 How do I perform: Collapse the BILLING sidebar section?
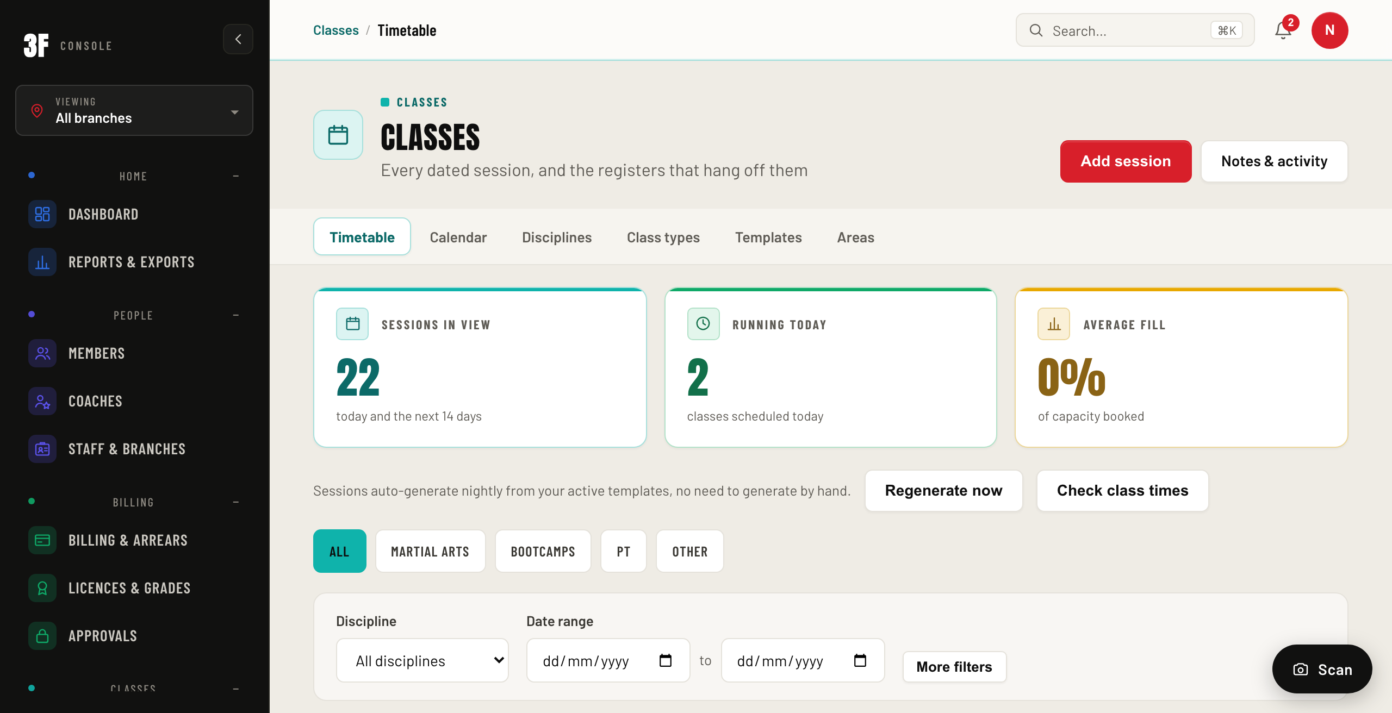coord(236,502)
